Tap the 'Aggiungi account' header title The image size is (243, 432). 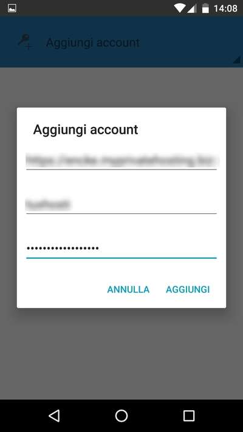tap(93, 43)
